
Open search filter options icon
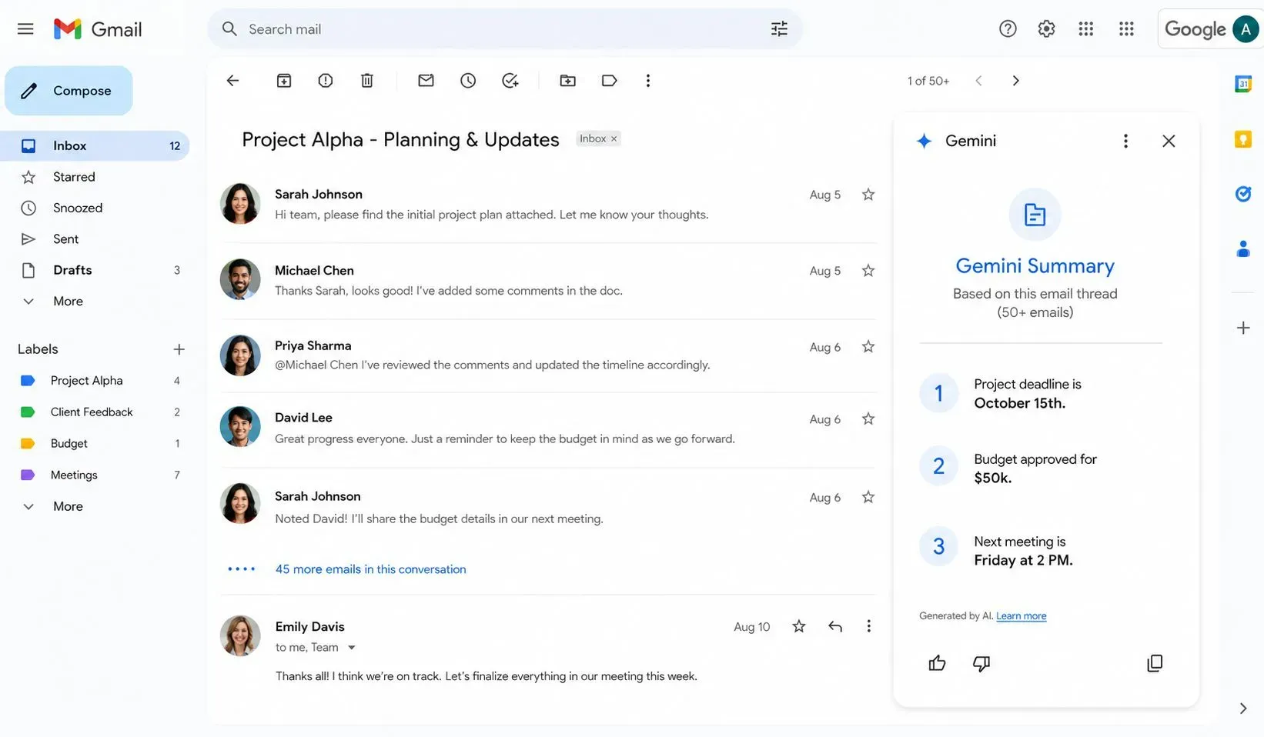click(779, 29)
